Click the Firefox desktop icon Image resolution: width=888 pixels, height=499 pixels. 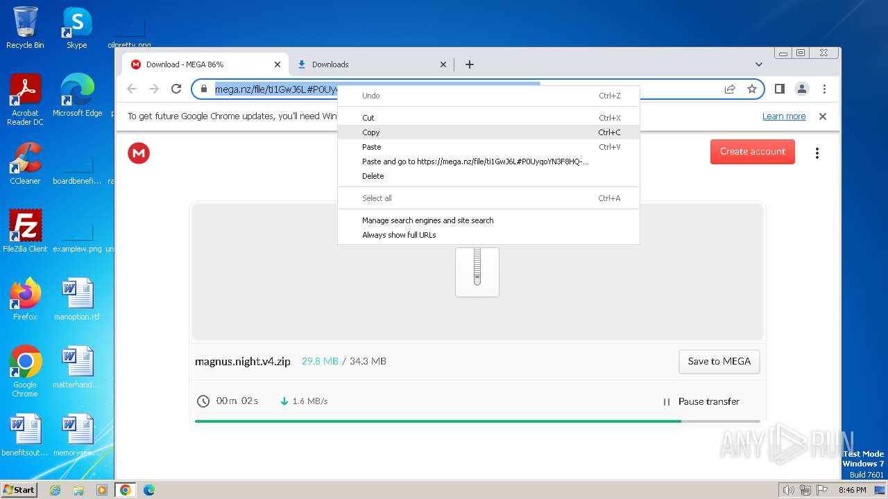coord(25,299)
